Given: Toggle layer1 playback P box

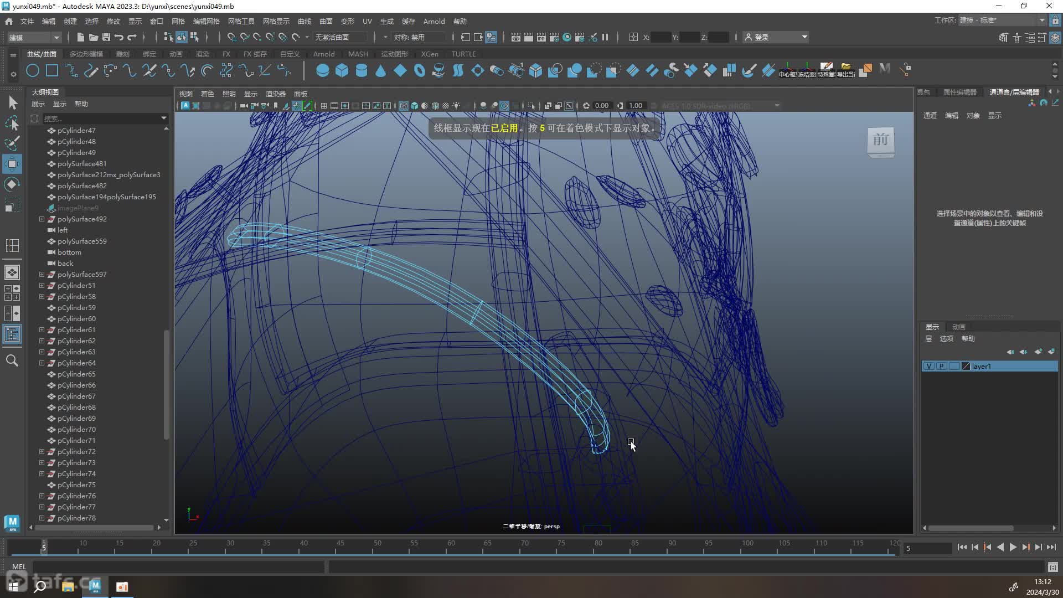Looking at the screenshot, I should click(941, 367).
